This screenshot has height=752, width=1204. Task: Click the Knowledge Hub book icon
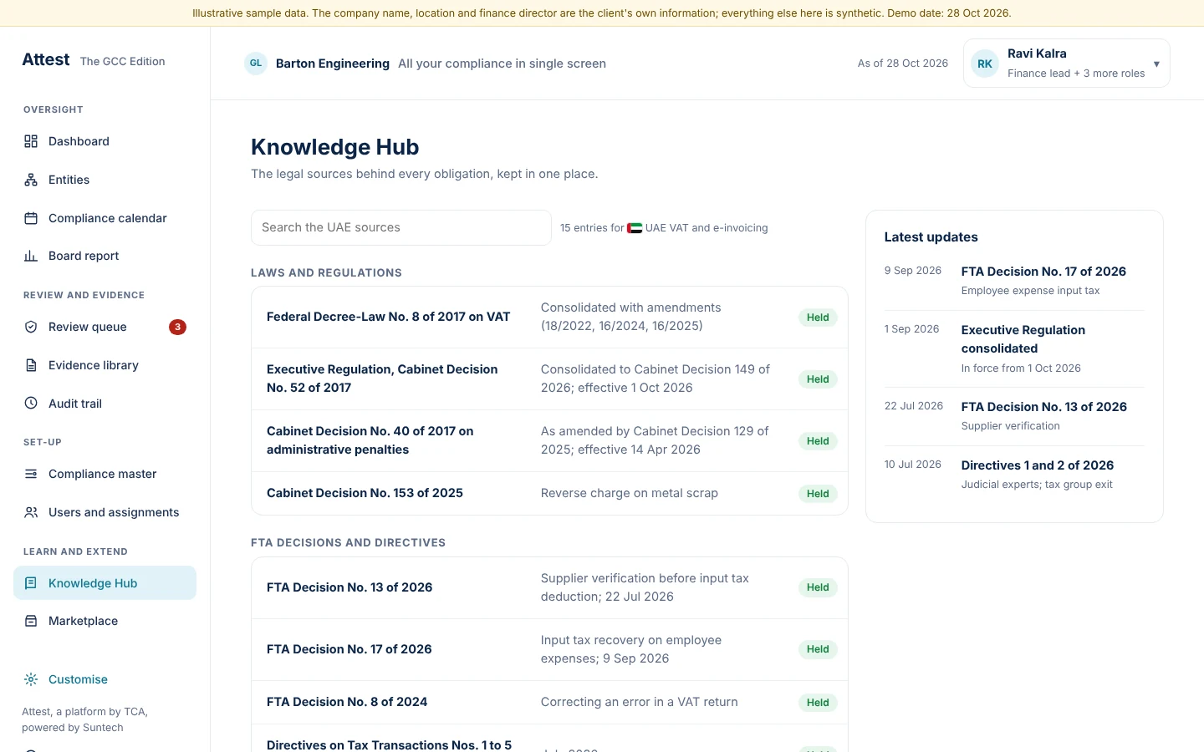(31, 583)
